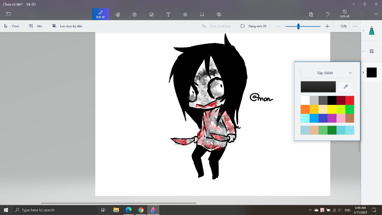Screen dimensions: 382x215
Task: Open the Menu folder icon
Action: [9, 14]
